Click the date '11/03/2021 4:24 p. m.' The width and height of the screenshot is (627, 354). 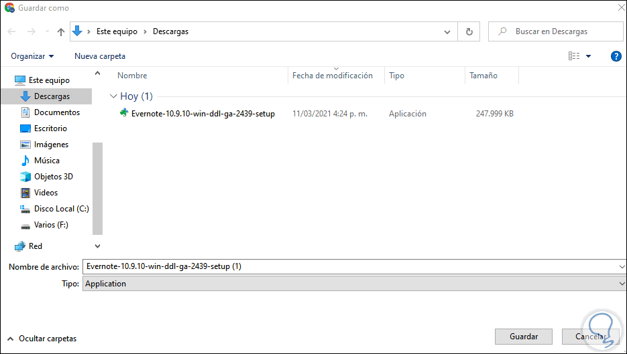[330, 114]
